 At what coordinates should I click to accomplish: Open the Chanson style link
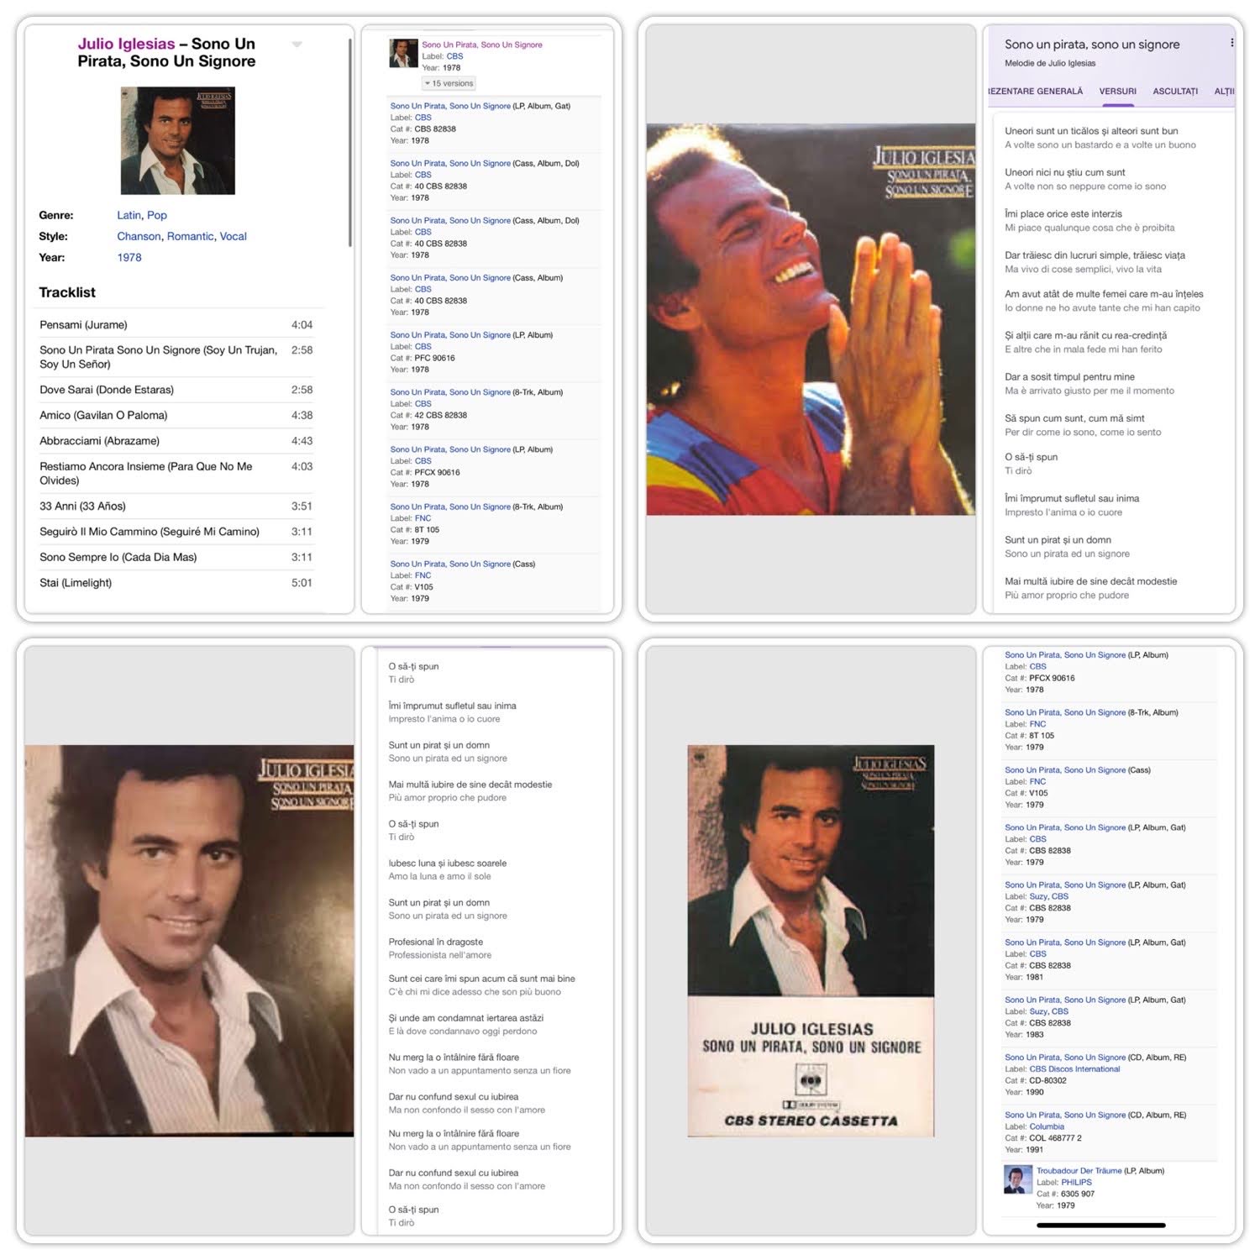(x=139, y=236)
